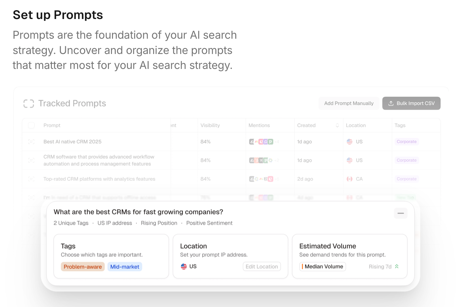Image resolution: width=461 pixels, height=307 pixels.
Task: Select the orange Problem-aware tag
Action: point(82,267)
